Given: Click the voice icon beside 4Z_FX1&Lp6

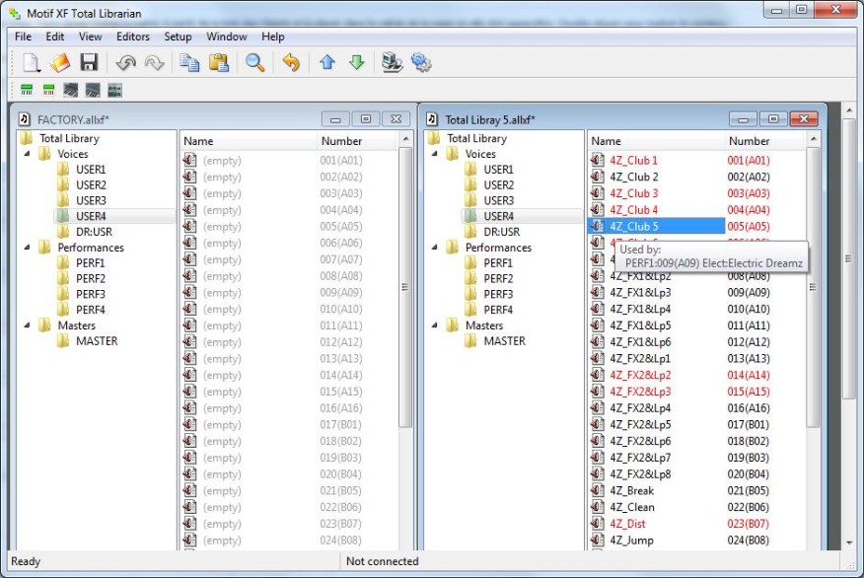Looking at the screenshot, I should [x=598, y=341].
